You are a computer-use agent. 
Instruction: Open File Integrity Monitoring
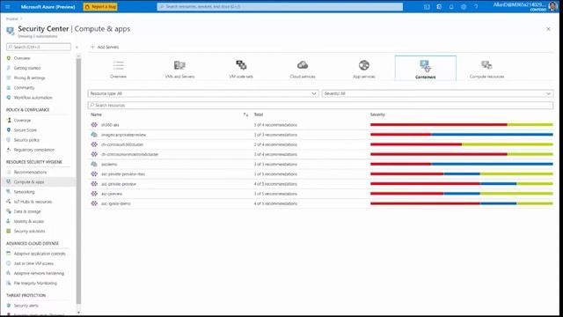pyautogui.click(x=35, y=284)
